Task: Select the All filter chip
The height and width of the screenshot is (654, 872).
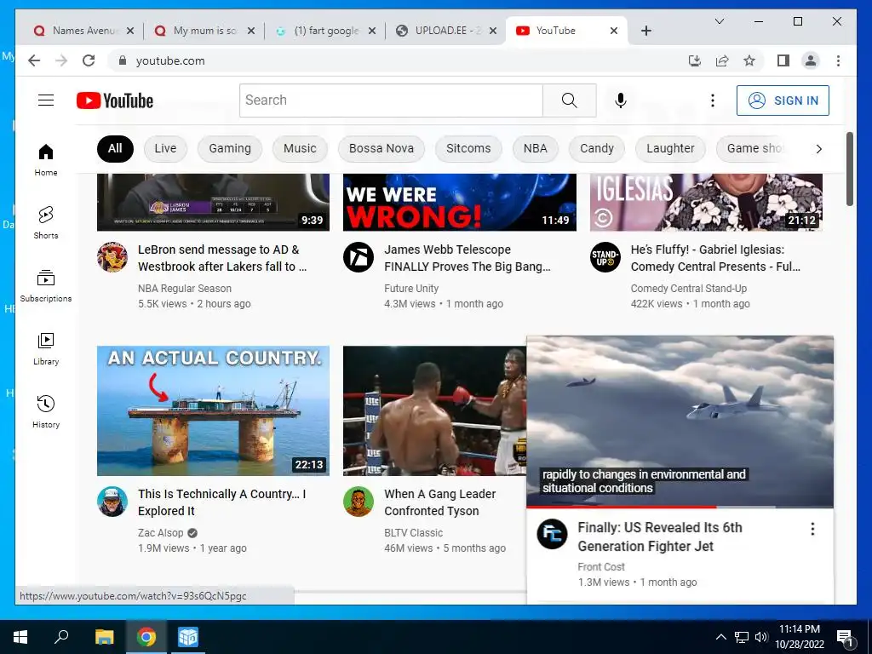Action: click(x=115, y=148)
